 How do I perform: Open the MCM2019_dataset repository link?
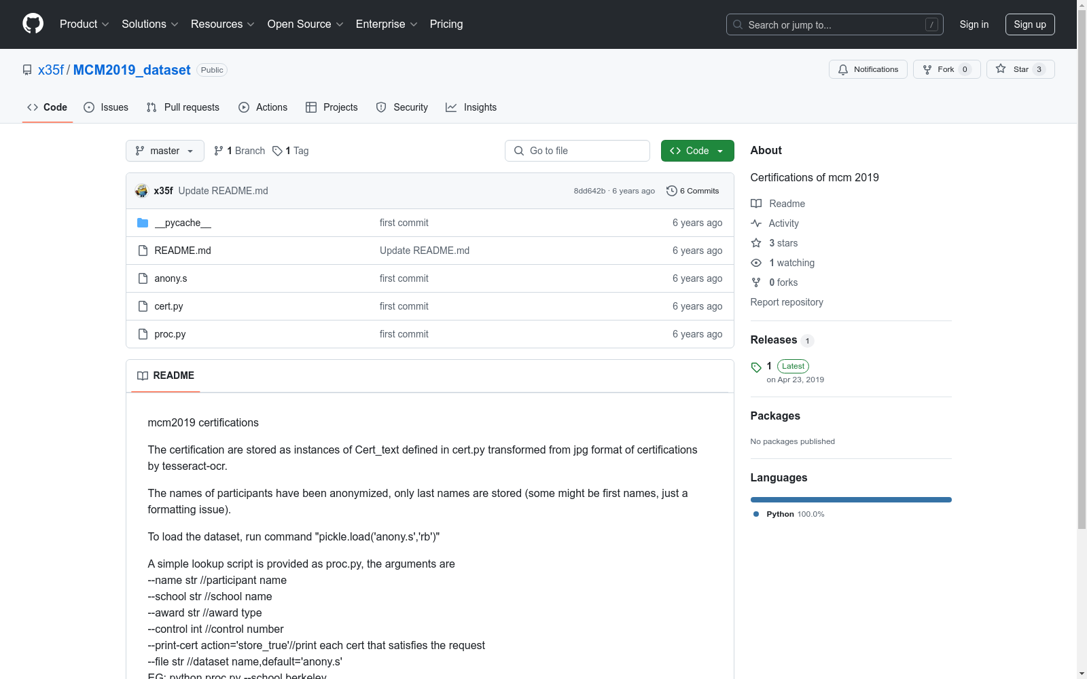[x=132, y=70]
